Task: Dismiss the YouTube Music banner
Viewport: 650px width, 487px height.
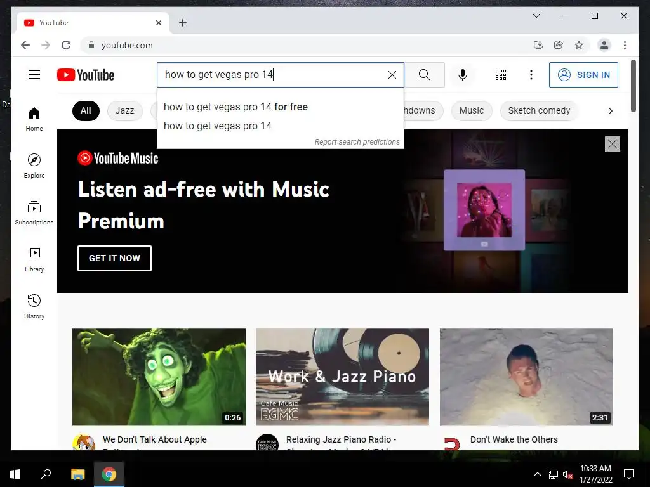Action: tap(613, 144)
